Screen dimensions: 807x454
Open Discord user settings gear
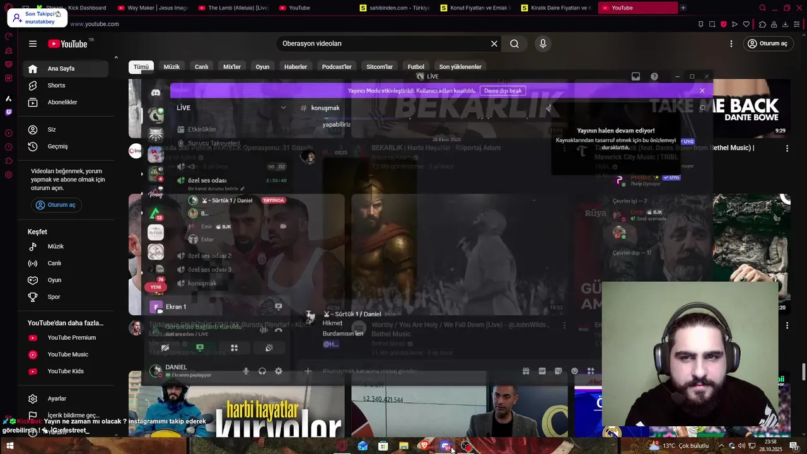point(279,371)
